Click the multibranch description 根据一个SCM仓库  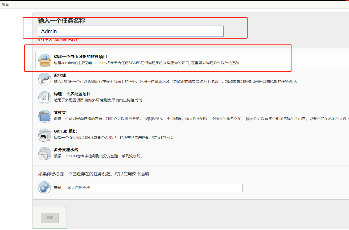(98, 156)
